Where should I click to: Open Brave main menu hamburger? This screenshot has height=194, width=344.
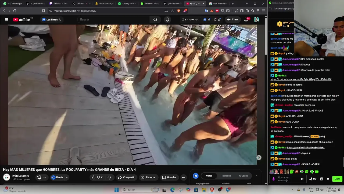(x=263, y=11)
